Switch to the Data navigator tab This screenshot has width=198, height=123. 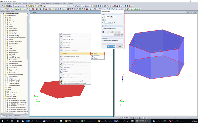[3, 115]
